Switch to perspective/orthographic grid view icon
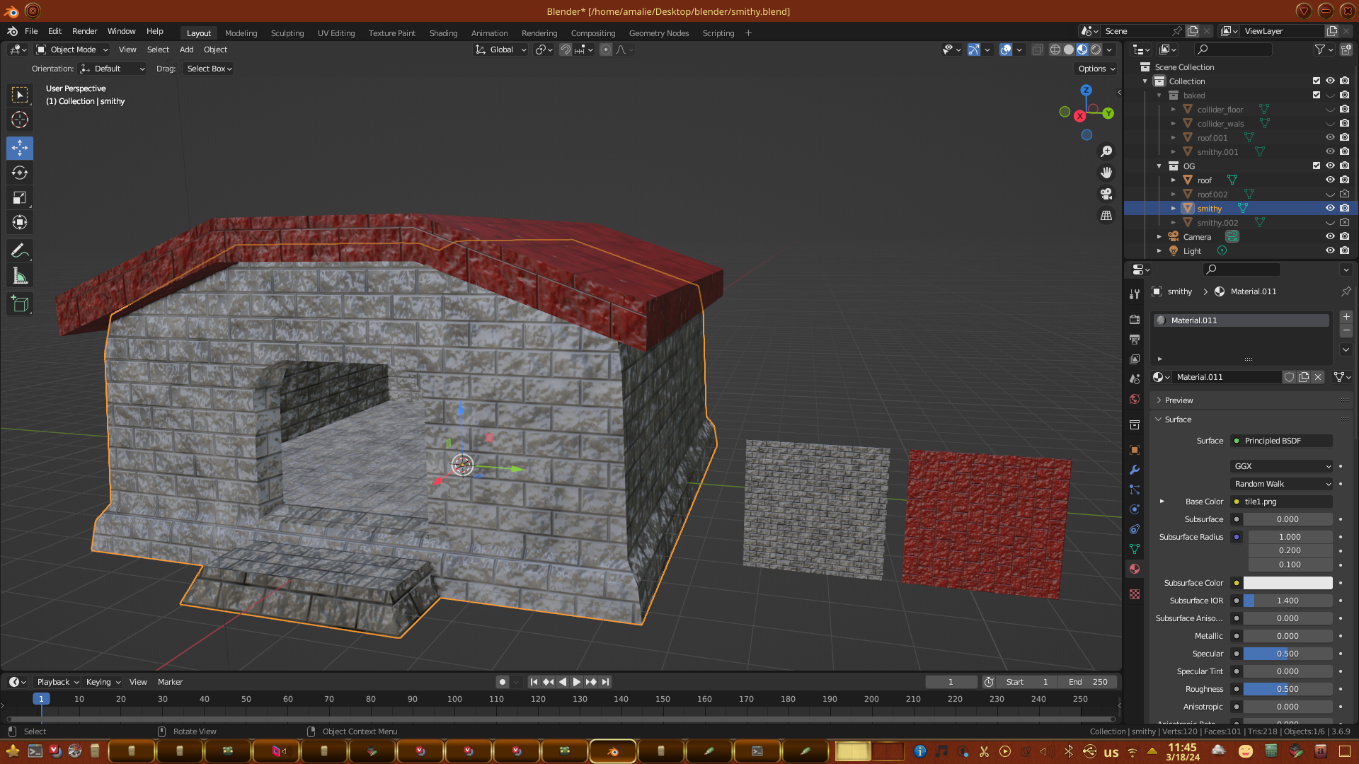 point(1106,215)
